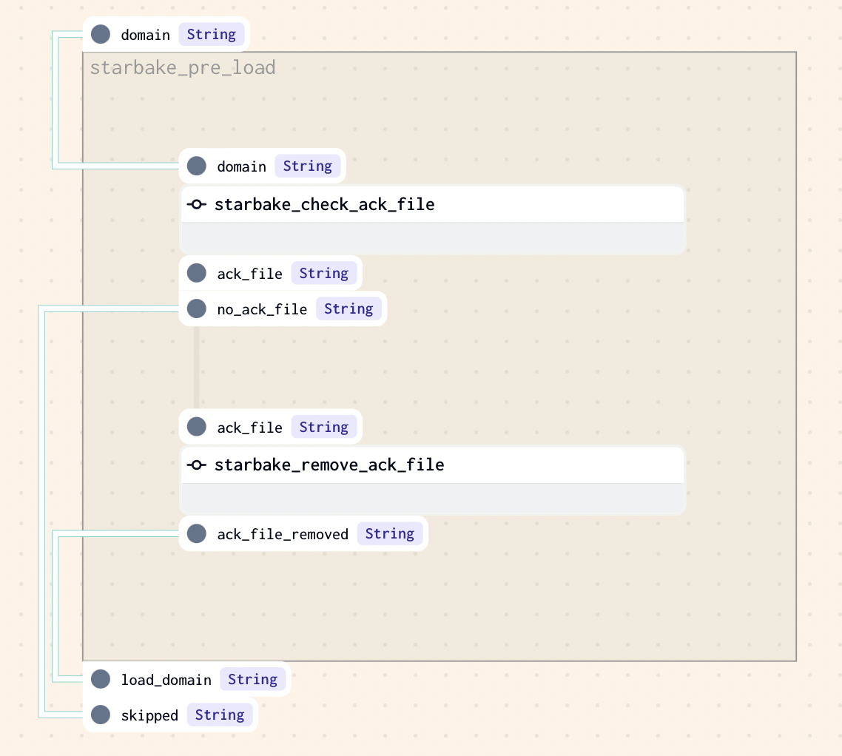
Task: Select the starbake_check_ack_file node title
Action: click(324, 205)
